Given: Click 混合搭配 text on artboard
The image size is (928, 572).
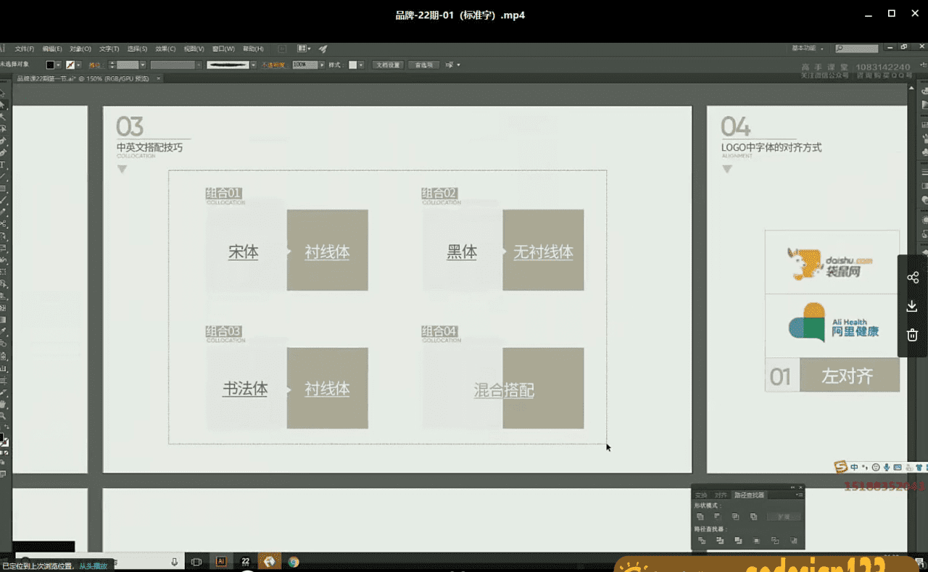Looking at the screenshot, I should (x=504, y=390).
